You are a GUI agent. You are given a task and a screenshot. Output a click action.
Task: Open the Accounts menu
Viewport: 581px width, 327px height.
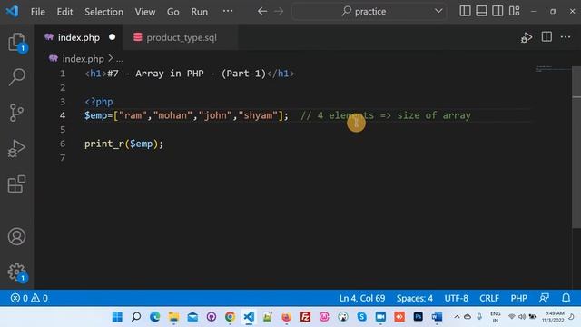[x=16, y=236]
